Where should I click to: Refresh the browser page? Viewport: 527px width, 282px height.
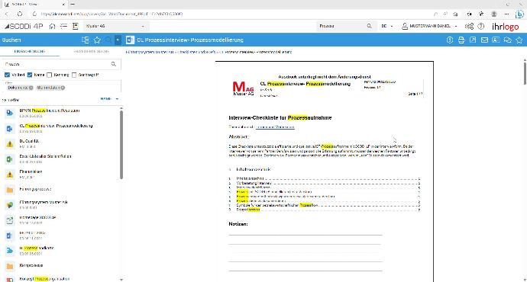(x=20, y=14)
